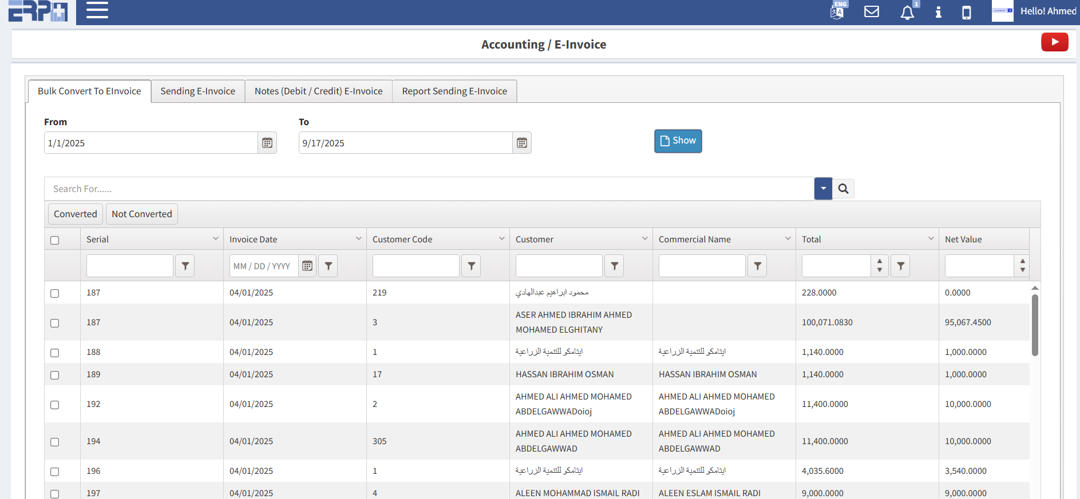This screenshot has height=499, width=1080.
Task: Filter by Not Converted invoices
Action: click(x=141, y=214)
